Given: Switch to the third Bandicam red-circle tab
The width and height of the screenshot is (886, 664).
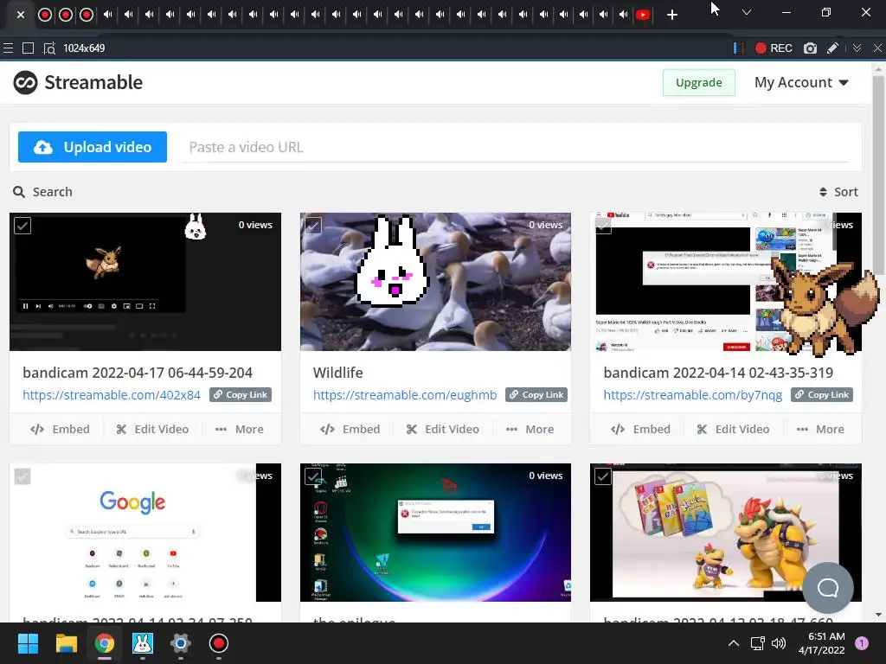Looking at the screenshot, I should (87, 15).
